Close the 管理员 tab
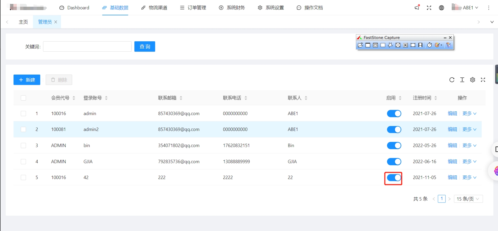Screen dimensions: 498x231 pyautogui.click(x=56, y=22)
